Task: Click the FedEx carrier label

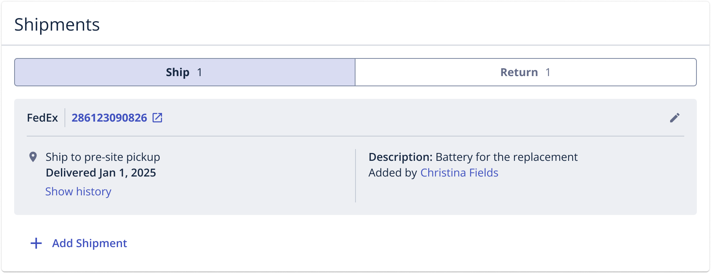Action: (42, 118)
